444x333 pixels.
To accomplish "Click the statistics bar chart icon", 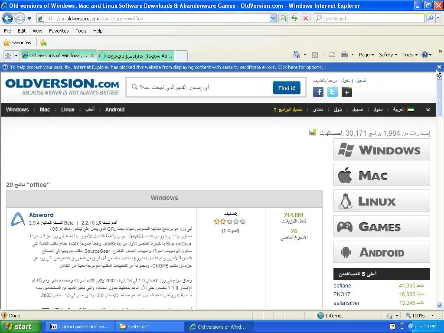I will (x=313, y=132).
